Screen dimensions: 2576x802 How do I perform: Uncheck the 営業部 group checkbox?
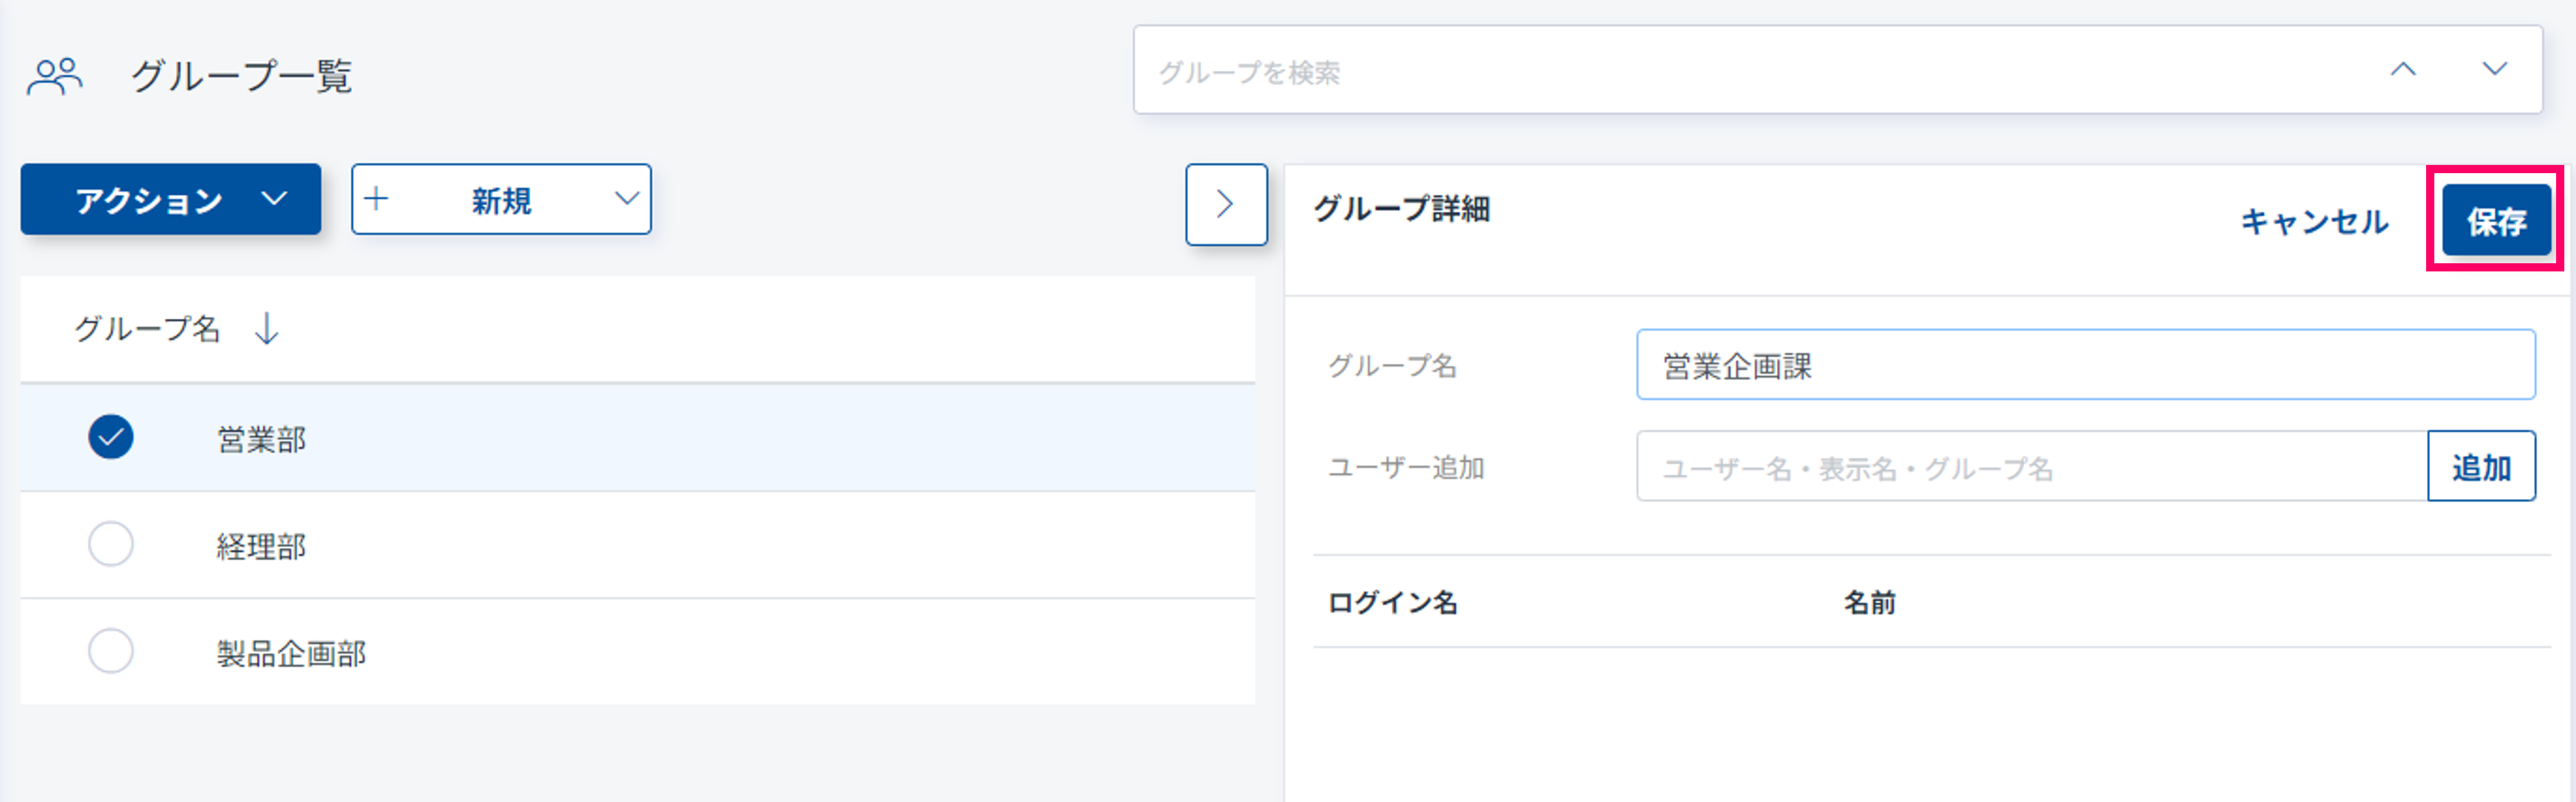point(110,436)
